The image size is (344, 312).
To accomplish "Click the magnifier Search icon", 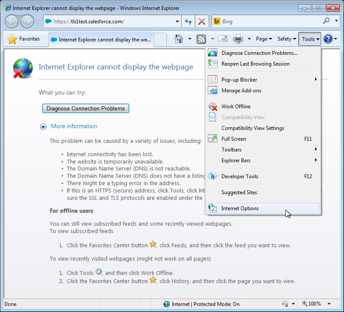I will pyautogui.click(x=326, y=21).
